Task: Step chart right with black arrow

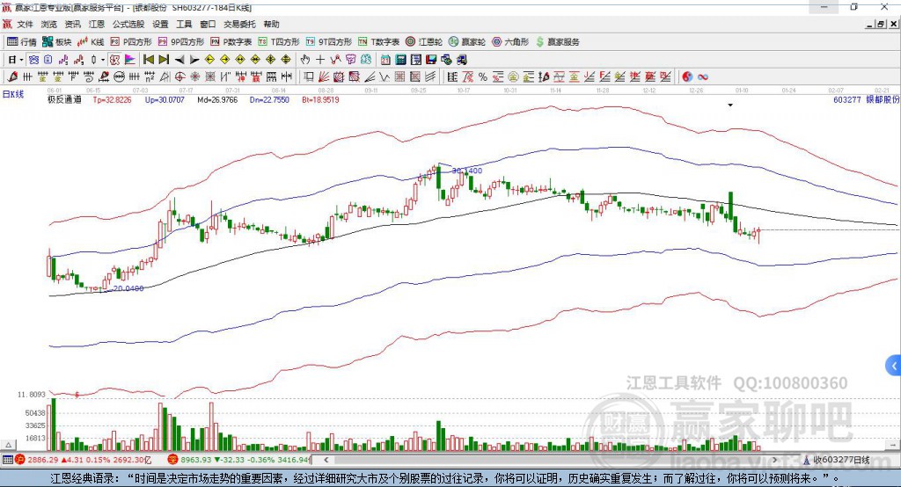Action: (194, 60)
